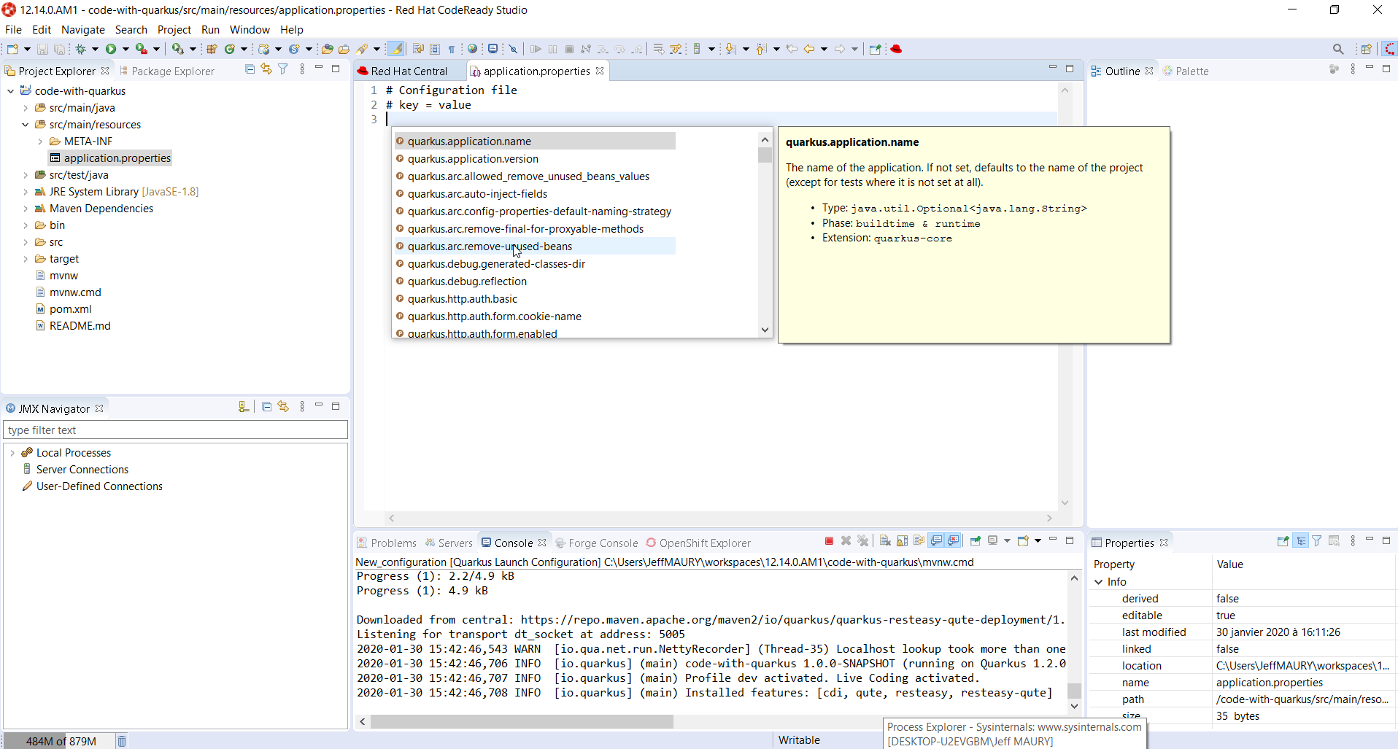Click Collapse All in JMX Navigator
This screenshot has height=749, width=1398.
(266, 406)
